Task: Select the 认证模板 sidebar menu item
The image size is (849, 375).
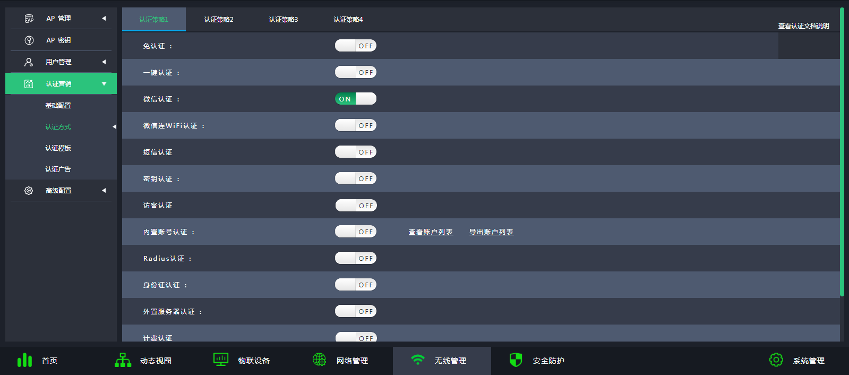Action: point(58,148)
